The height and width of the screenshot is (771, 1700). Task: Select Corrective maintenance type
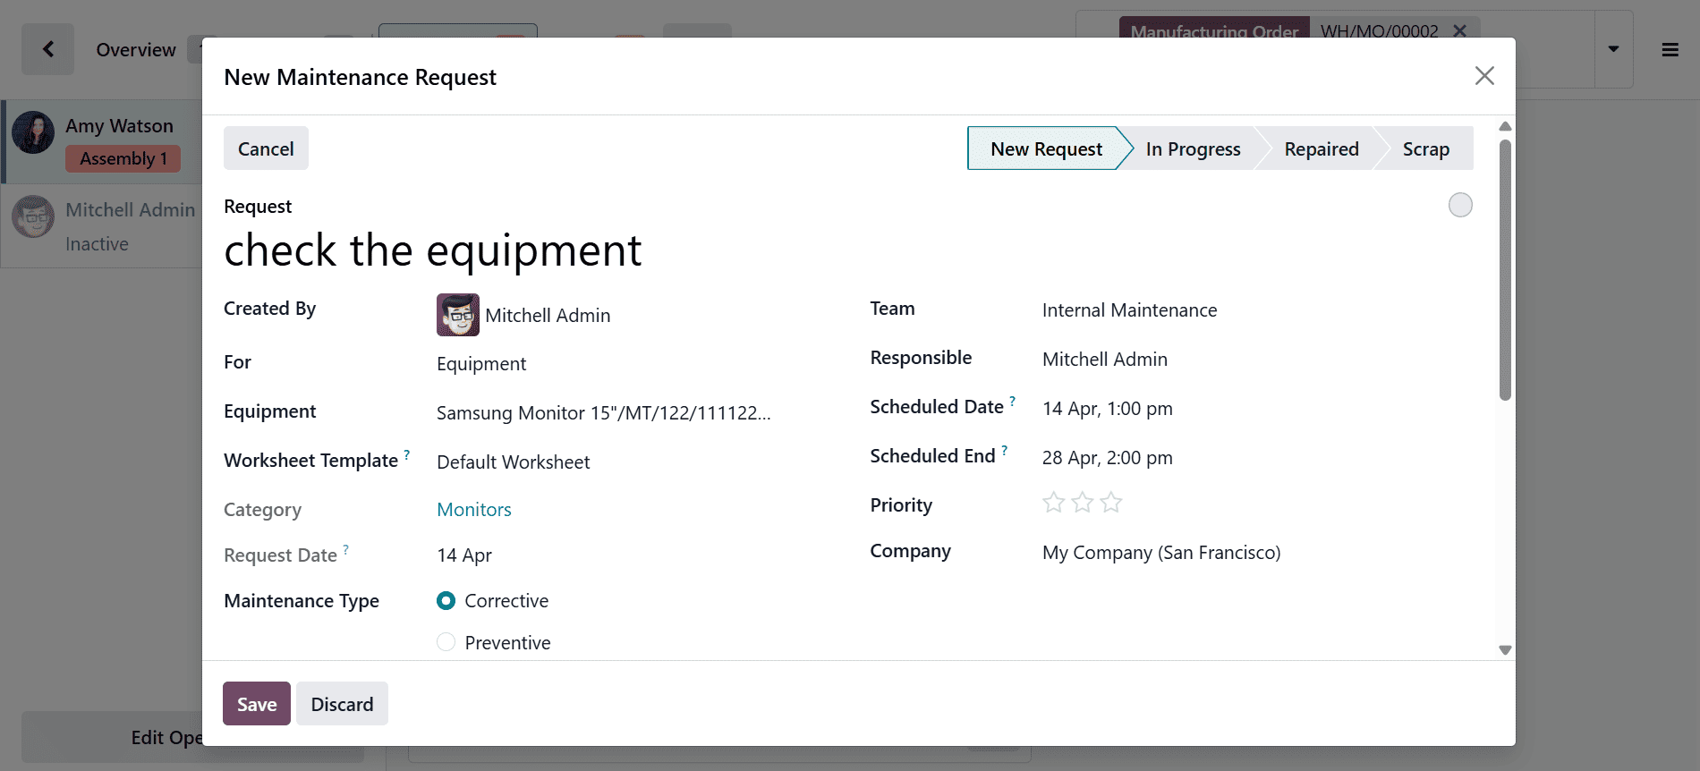tap(446, 601)
